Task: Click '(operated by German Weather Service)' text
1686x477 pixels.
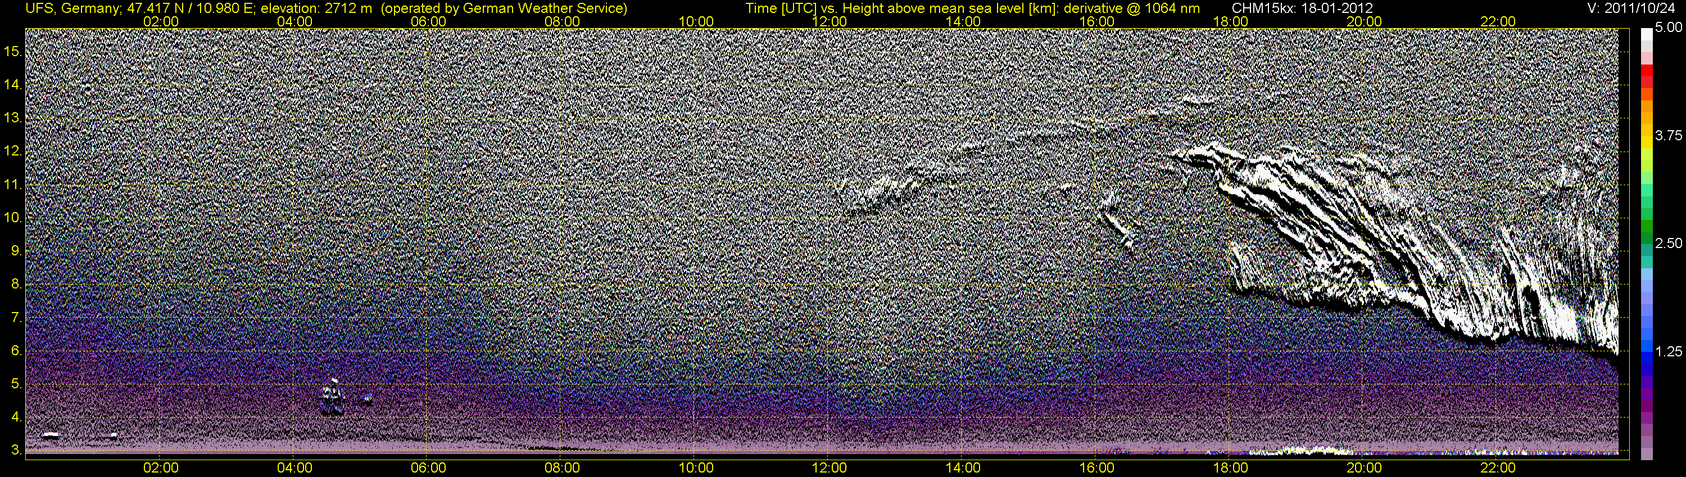Action: 504,8
